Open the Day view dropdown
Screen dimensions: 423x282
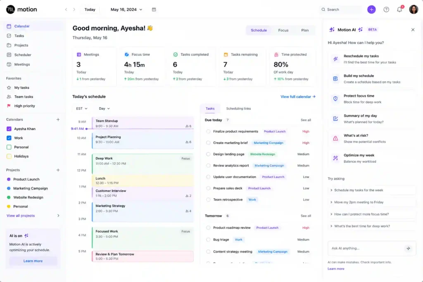click(x=104, y=108)
